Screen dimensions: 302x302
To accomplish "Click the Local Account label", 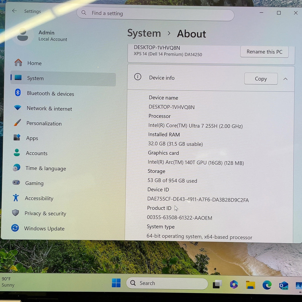I will click(53, 39).
